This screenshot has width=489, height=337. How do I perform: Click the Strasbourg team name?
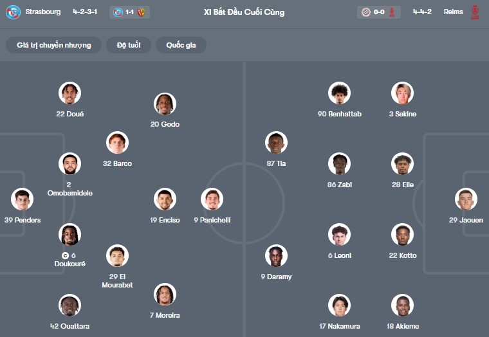(x=43, y=12)
